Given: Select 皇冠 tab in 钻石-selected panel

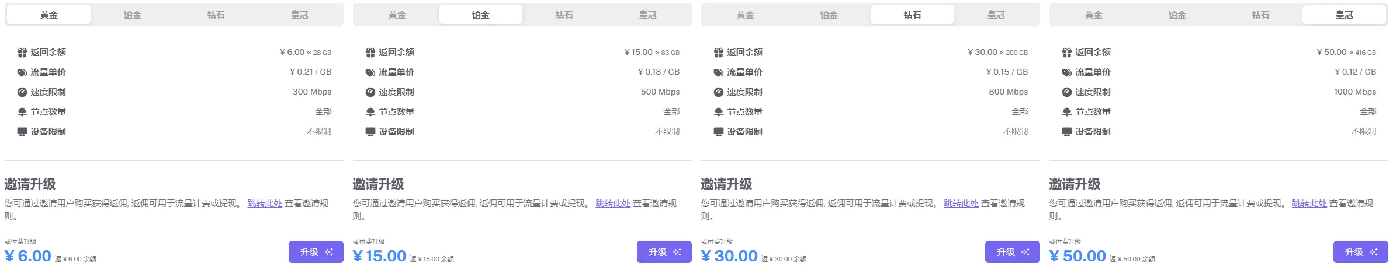Looking at the screenshot, I should (x=996, y=15).
